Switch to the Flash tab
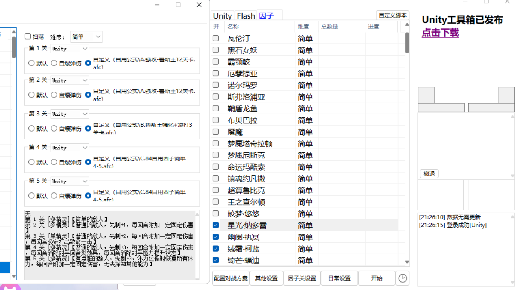 [246, 16]
